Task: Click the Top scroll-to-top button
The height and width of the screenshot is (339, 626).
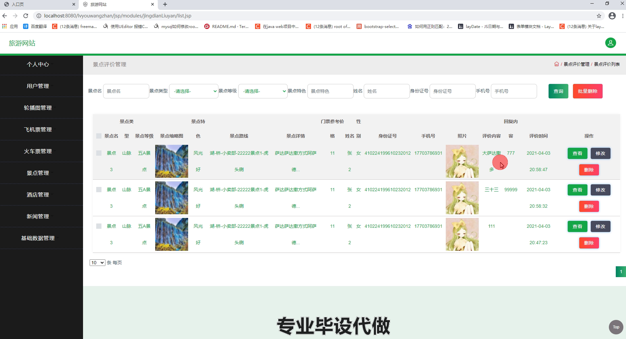Action: tap(616, 327)
